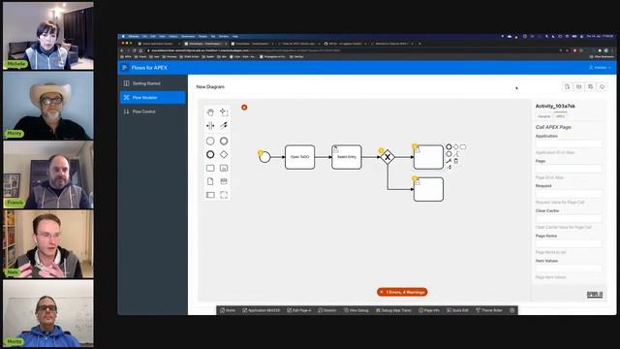
Task: Open Getting Started in sidebar
Action: [x=153, y=83]
